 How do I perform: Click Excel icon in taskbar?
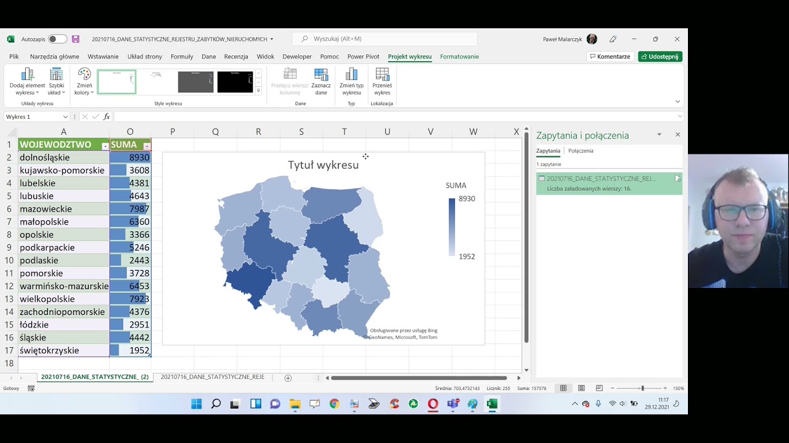point(492,404)
